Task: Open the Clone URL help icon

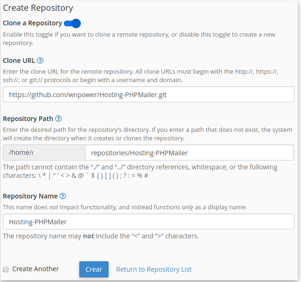Action: tap(40, 61)
